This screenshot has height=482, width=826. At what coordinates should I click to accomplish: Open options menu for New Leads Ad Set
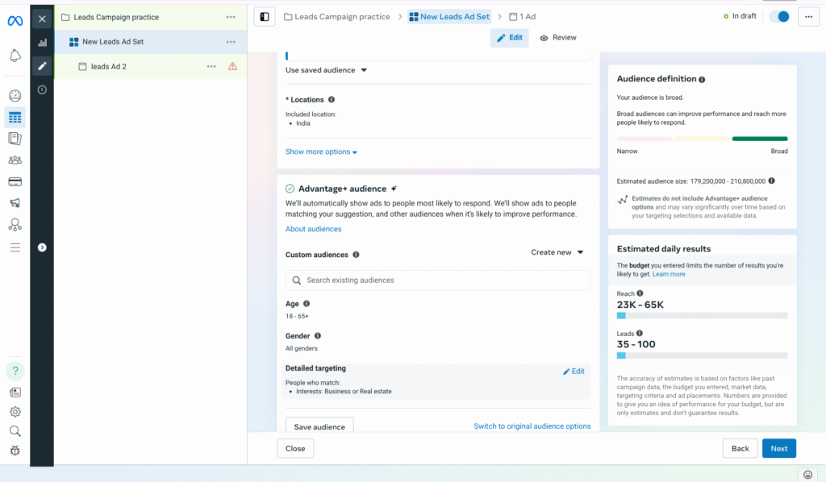(231, 42)
